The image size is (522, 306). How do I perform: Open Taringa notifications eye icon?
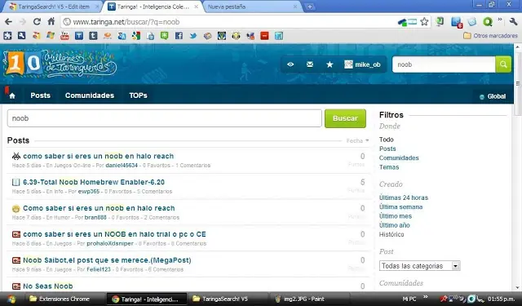pyautogui.click(x=290, y=64)
